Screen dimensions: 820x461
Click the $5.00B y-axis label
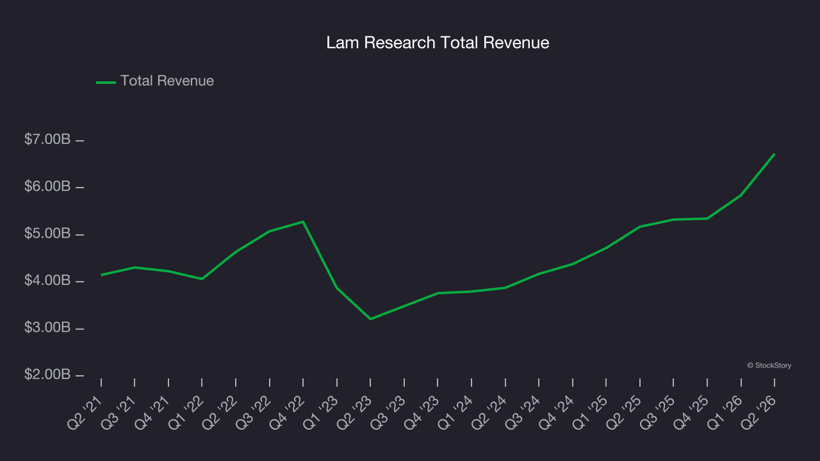coord(47,234)
